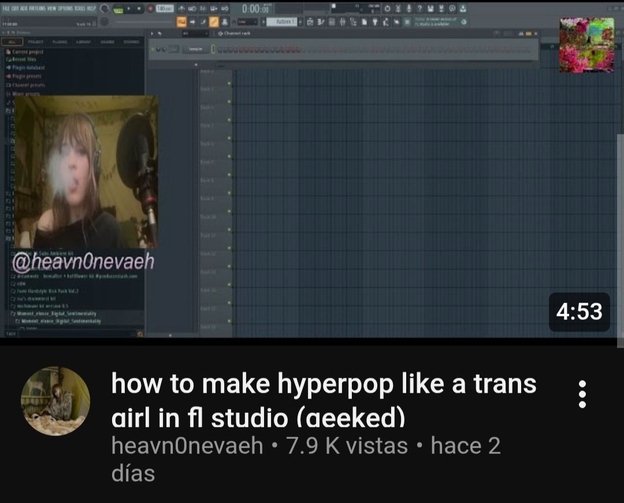Screen dimensions: 624x503
Task: Select the LIBRARY browser tab
Action: [x=83, y=42]
